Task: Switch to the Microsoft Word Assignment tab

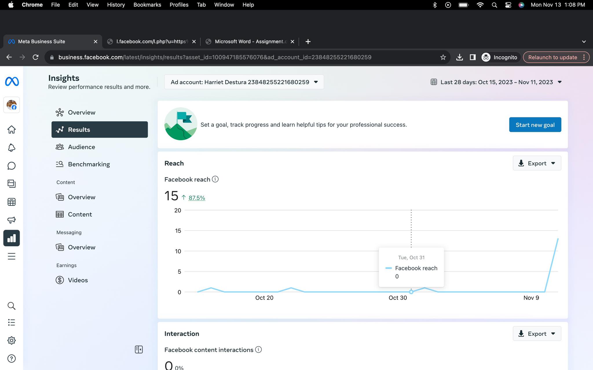Action: tap(250, 42)
